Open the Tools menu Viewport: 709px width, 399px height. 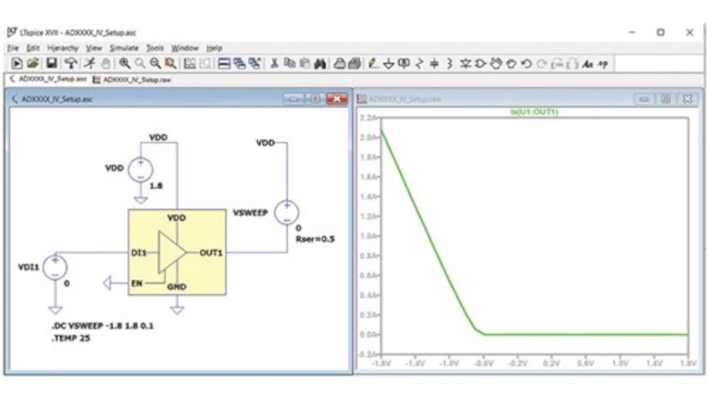tap(155, 47)
